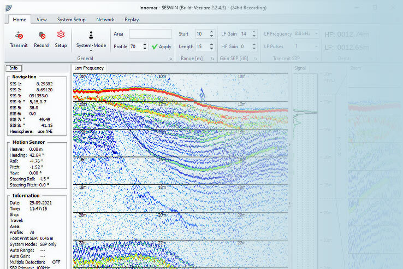Screen dimensions: 403x269
Task: Click the Start range value field
Action: (202, 34)
